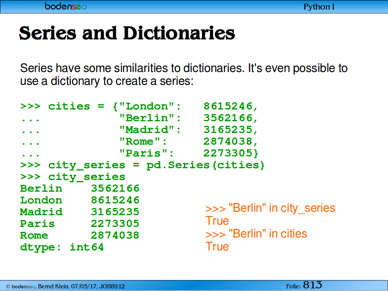Click slide number 813
The width and height of the screenshot is (388, 291).
coord(312,285)
